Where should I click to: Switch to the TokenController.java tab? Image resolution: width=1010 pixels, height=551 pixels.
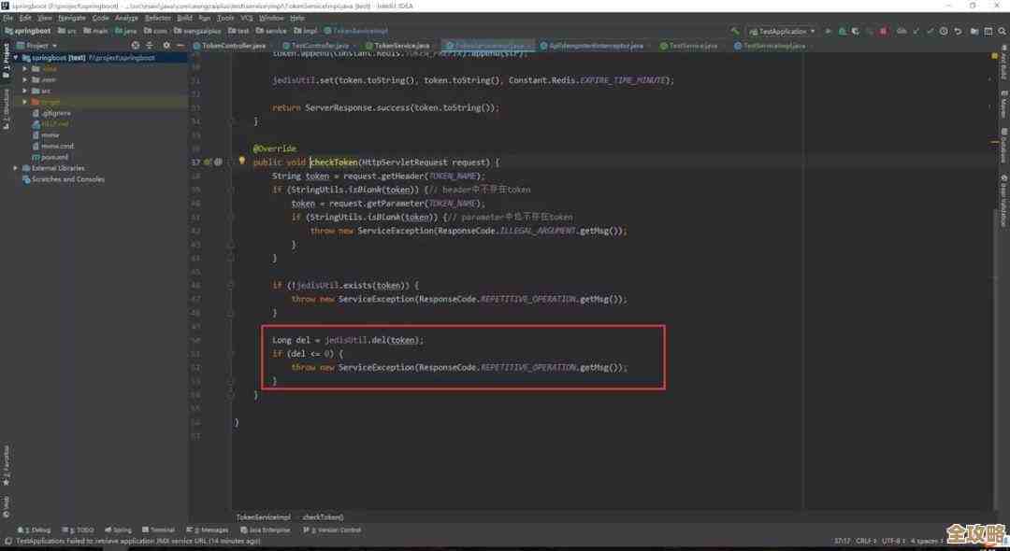[x=230, y=45]
